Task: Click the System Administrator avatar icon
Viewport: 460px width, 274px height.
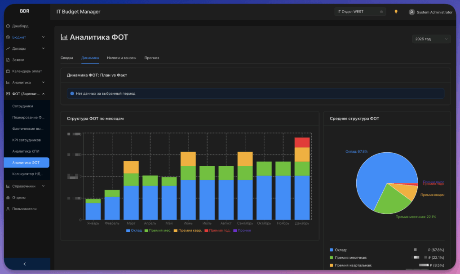Action: point(411,12)
